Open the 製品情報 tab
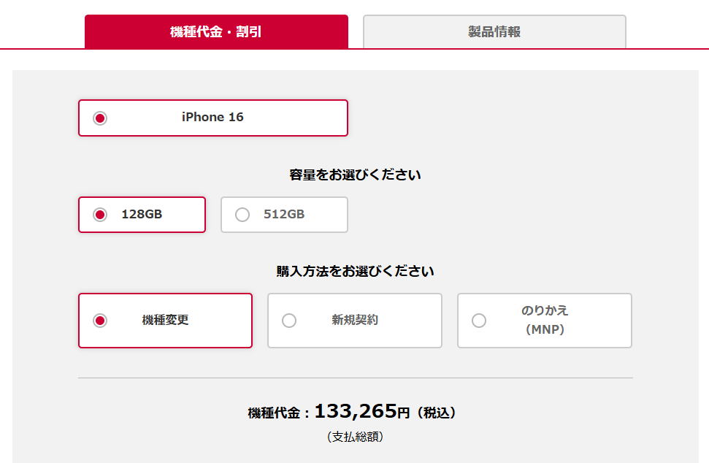The height and width of the screenshot is (463, 709). [x=494, y=32]
